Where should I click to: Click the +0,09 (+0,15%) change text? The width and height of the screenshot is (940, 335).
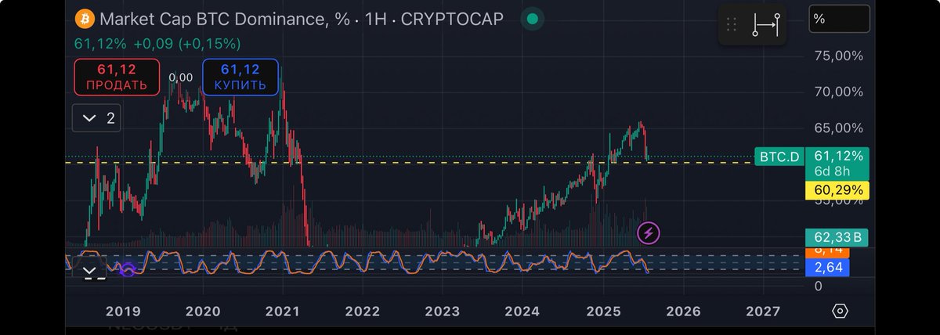(x=187, y=44)
